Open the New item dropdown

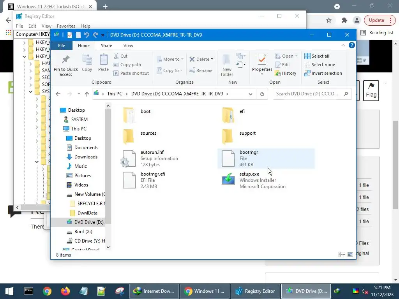point(241,56)
